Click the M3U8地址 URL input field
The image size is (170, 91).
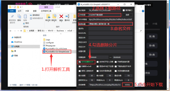pyautogui.click(x=110, y=19)
